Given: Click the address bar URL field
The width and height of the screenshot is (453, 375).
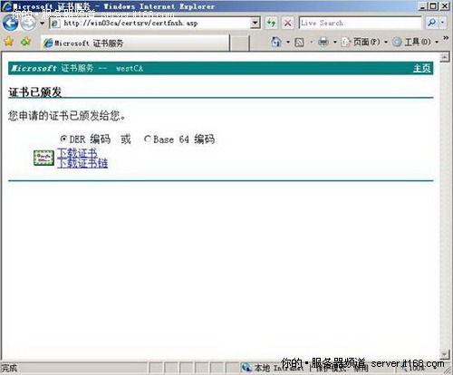Looking at the screenshot, I should 150,24.
